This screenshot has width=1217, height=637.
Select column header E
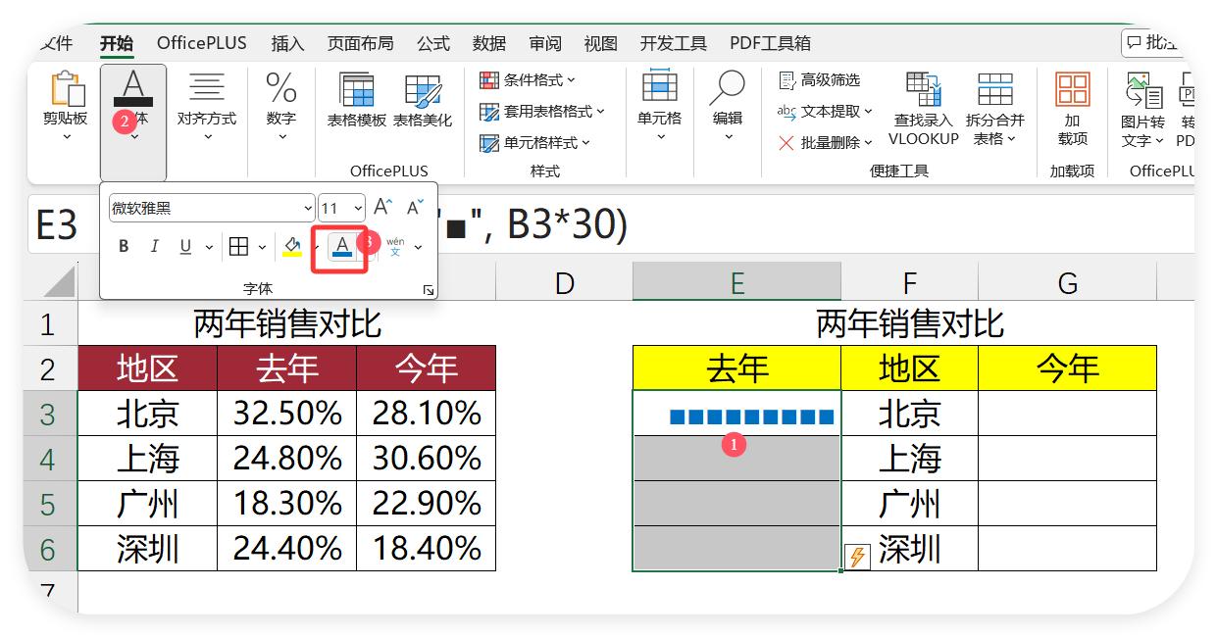coord(736,283)
